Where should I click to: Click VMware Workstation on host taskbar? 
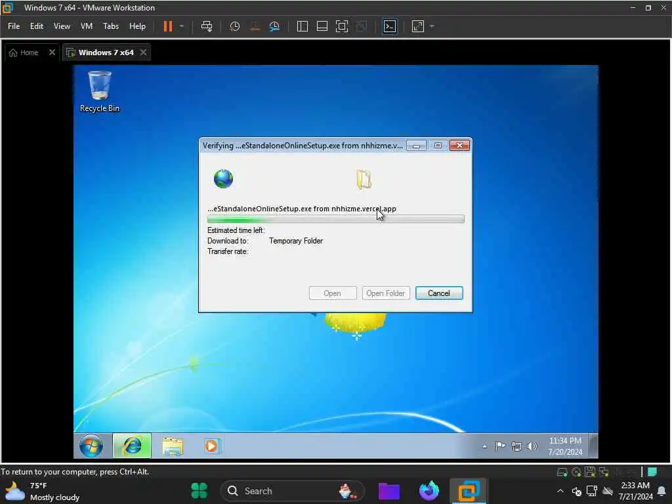(x=469, y=491)
